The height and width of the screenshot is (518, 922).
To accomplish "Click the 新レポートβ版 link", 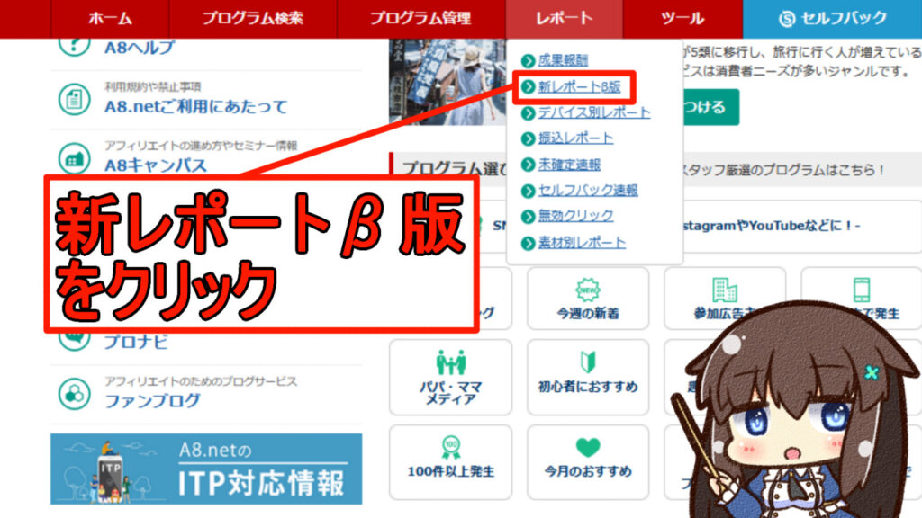I will tap(579, 87).
